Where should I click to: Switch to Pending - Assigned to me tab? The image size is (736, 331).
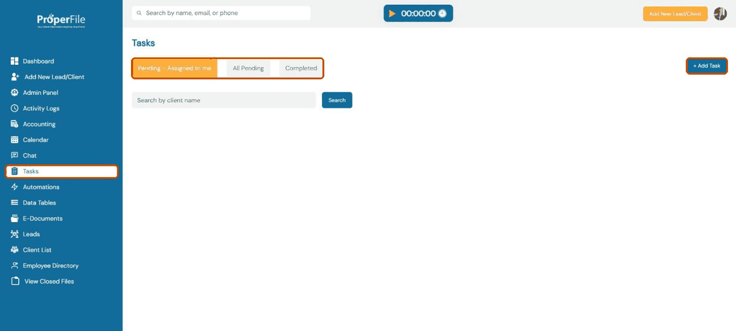tap(175, 68)
